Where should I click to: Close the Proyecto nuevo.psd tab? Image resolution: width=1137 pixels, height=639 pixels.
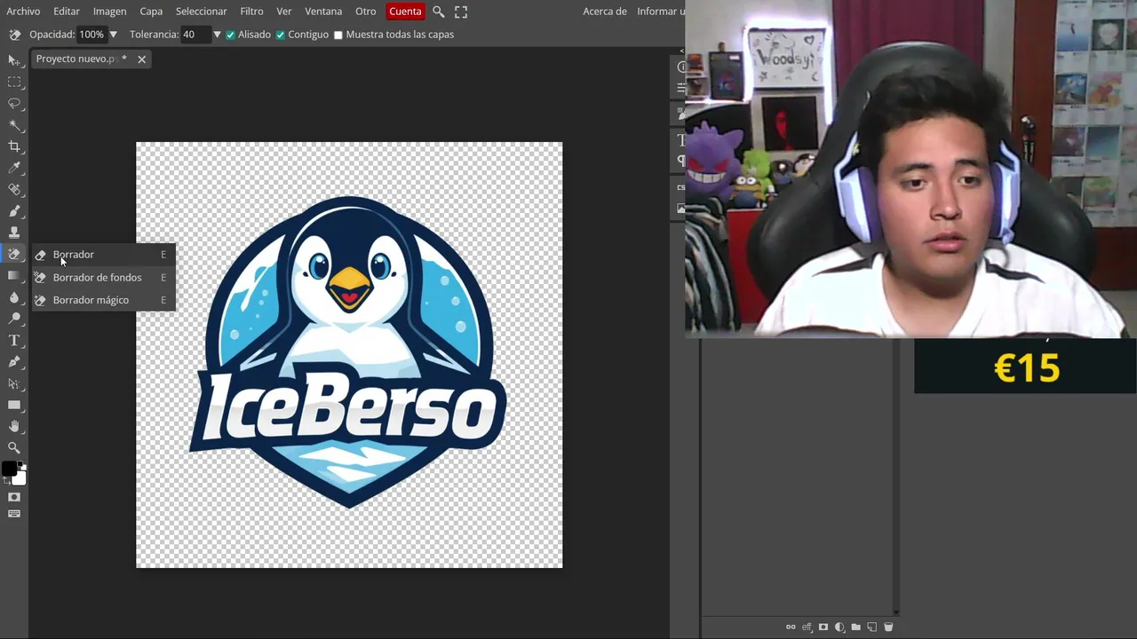(141, 59)
